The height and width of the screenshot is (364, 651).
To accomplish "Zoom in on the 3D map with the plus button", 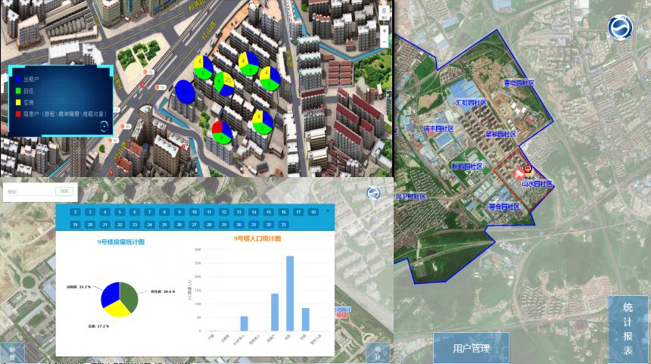I will click(385, 31).
